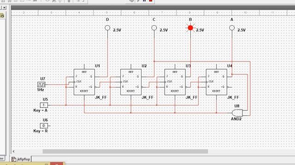Image resolution: width=295 pixels, height=165 pixels.
Task: Select probe C indicator circle
Action: click(154, 28)
